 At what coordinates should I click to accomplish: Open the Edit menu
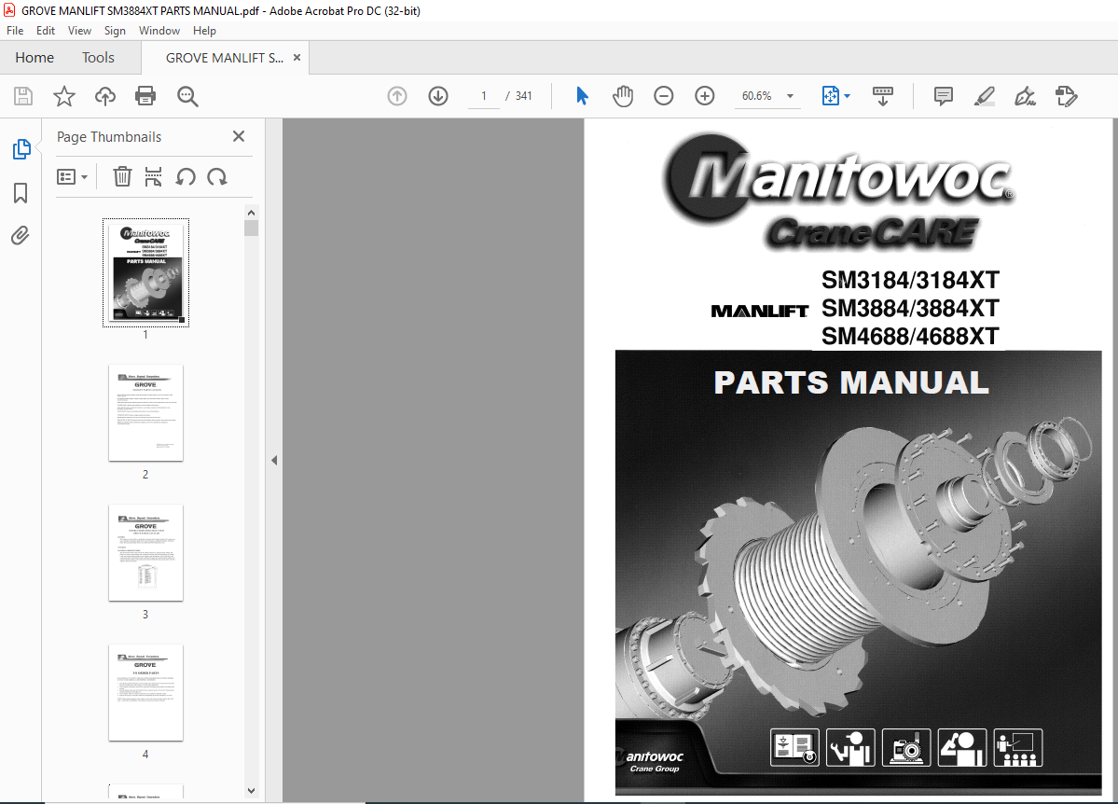click(x=46, y=31)
